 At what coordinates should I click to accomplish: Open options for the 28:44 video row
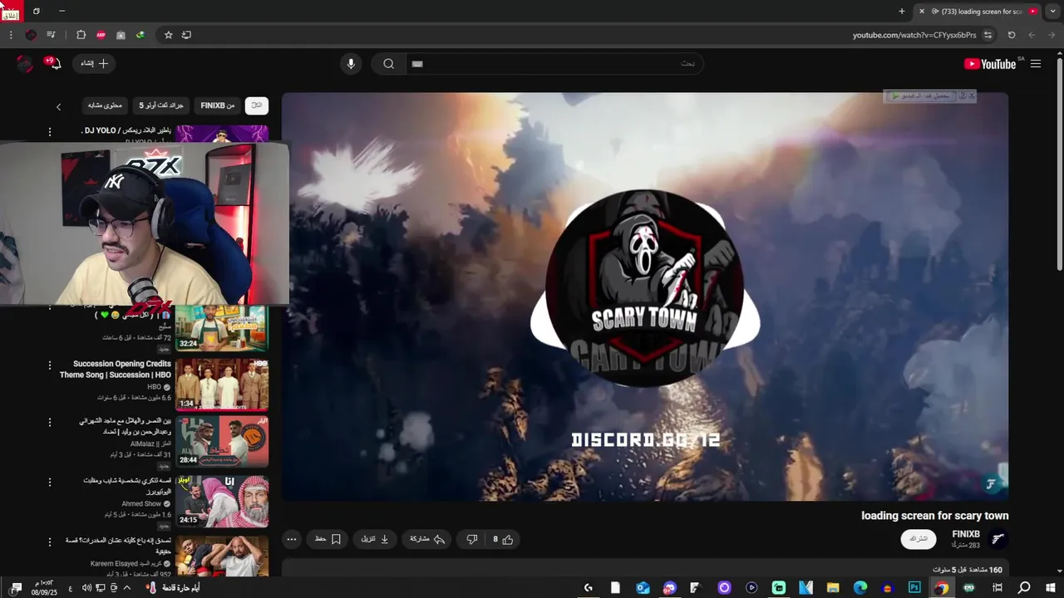(49, 423)
